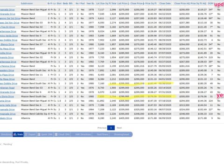
Task: Click the Directions toolbar button
Action: point(6,134)
